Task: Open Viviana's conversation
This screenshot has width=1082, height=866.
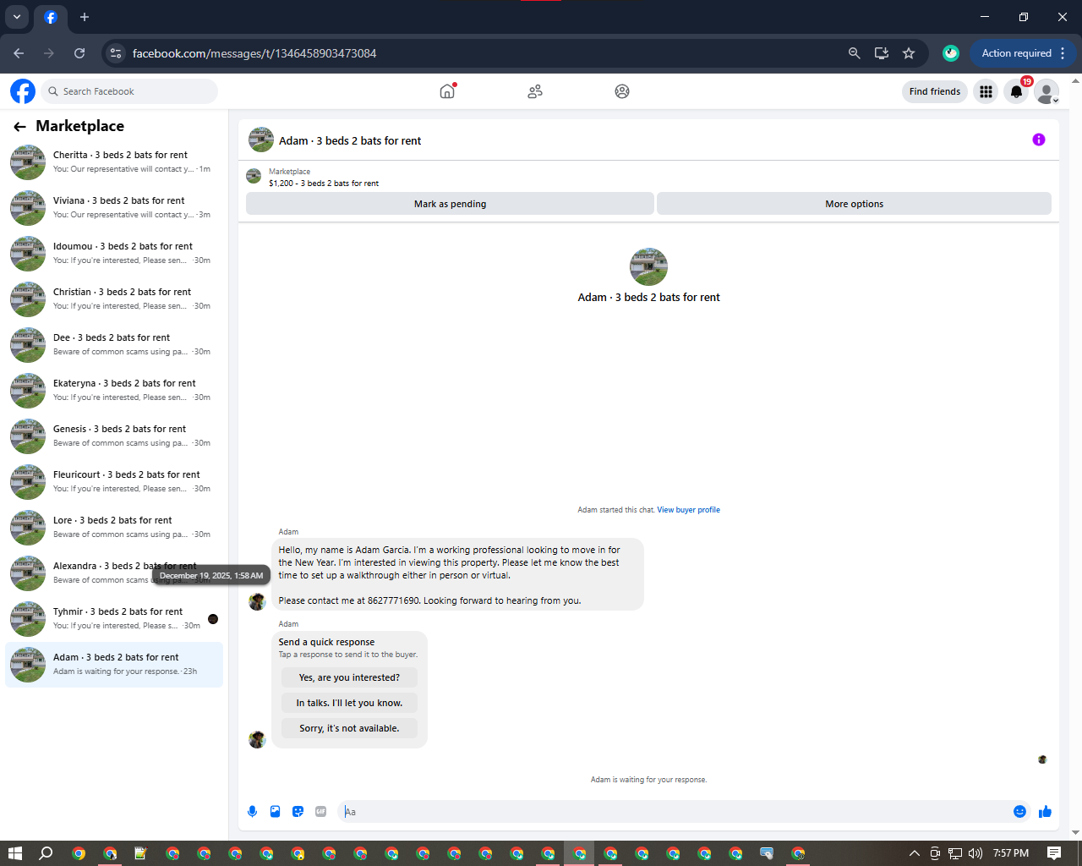Action: [114, 208]
